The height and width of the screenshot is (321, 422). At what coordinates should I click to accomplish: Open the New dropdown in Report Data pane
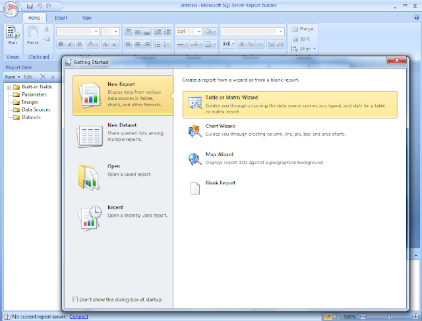(x=13, y=77)
